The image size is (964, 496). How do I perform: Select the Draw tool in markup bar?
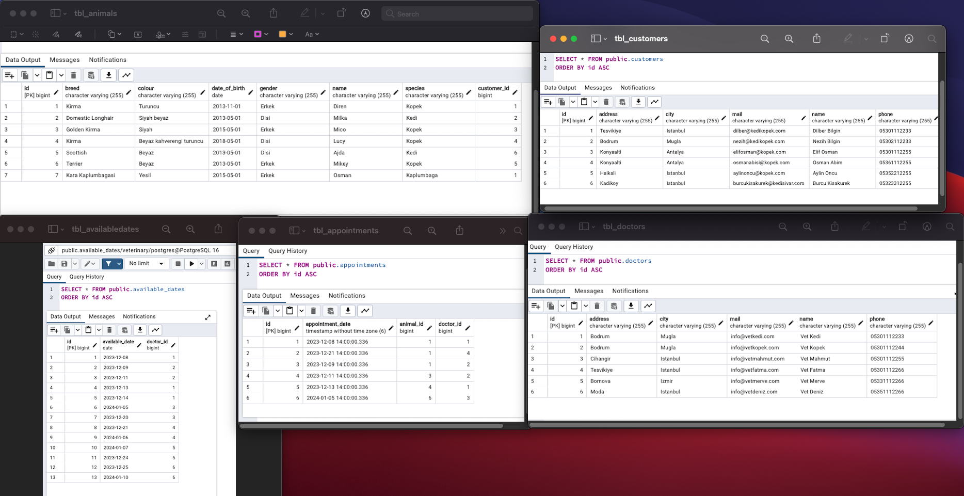78,34
